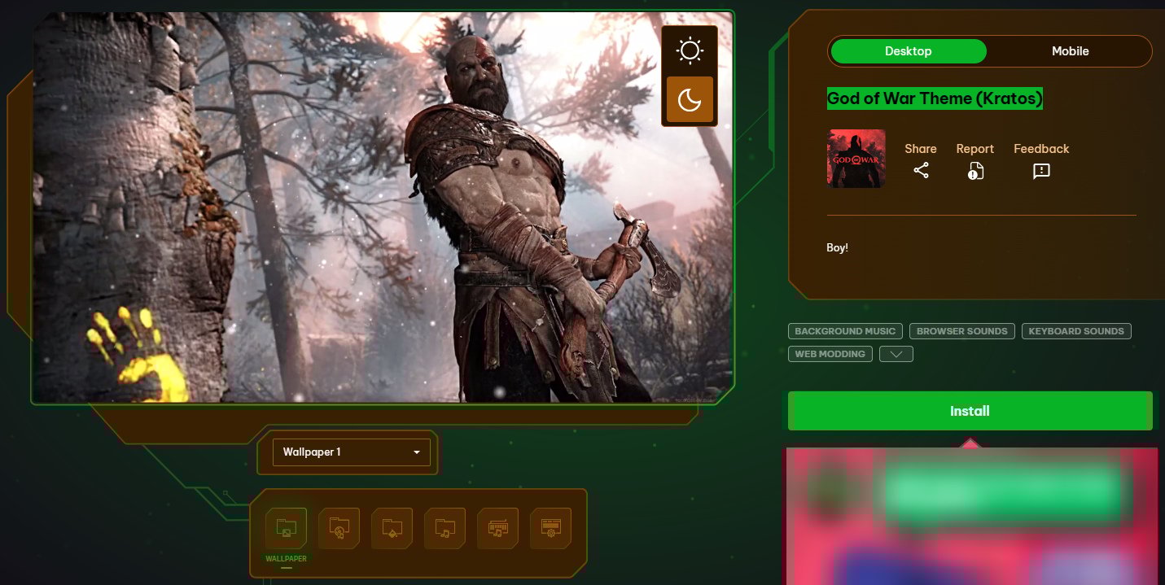Image resolution: width=1165 pixels, height=585 pixels.
Task: Open the Feedback speech bubble icon
Action: tap(1041, 171)
